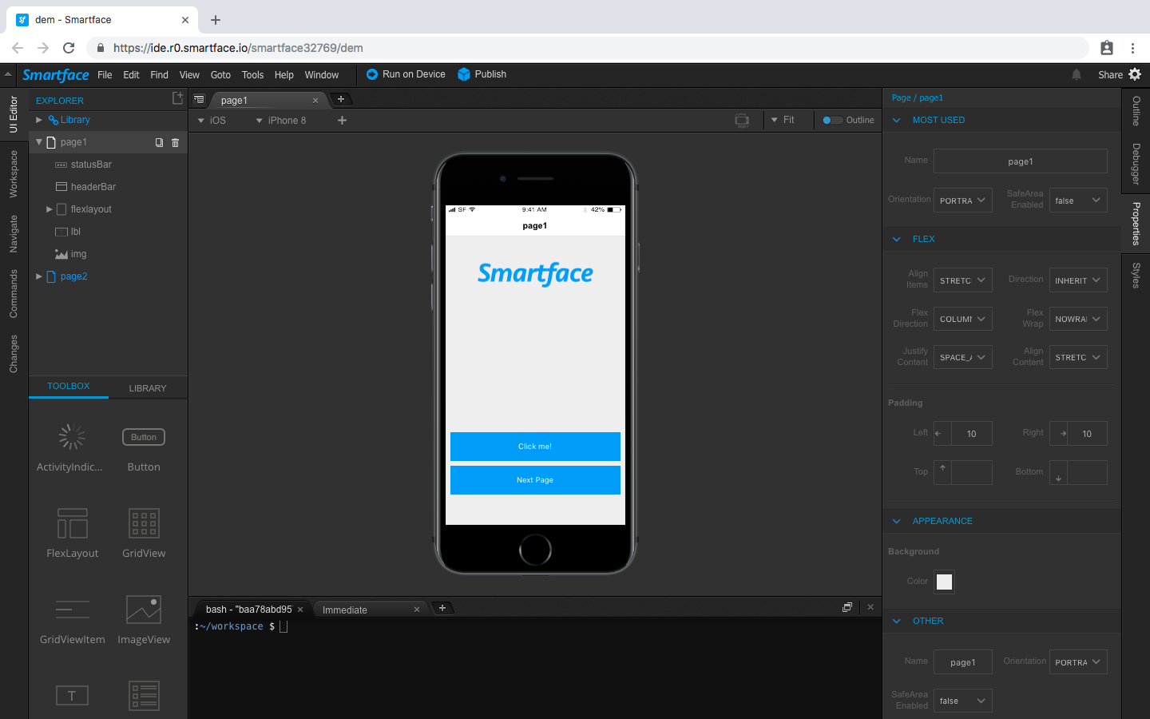Open the Fit zoom dropdown
Viewport: 1150px width, 719px height.
pos(783,120)
